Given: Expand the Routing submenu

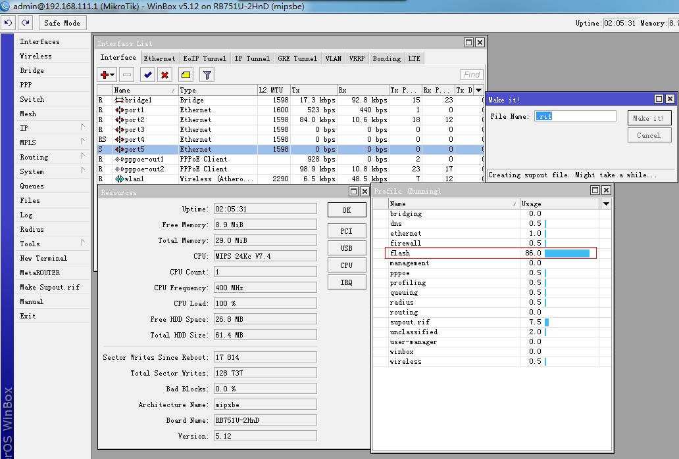Looking at the screenshot, I should coord(34,157).
